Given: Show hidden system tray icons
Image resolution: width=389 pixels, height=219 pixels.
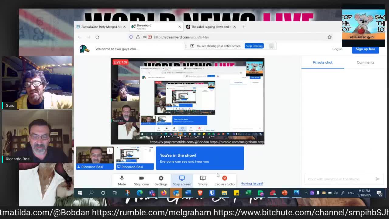Looking at the screenshot, I should point(306,193).
